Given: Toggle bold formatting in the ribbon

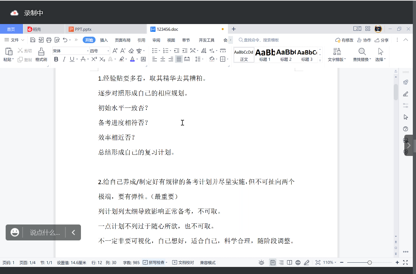Looking at the screenshot, I should [x=56, y=59].
